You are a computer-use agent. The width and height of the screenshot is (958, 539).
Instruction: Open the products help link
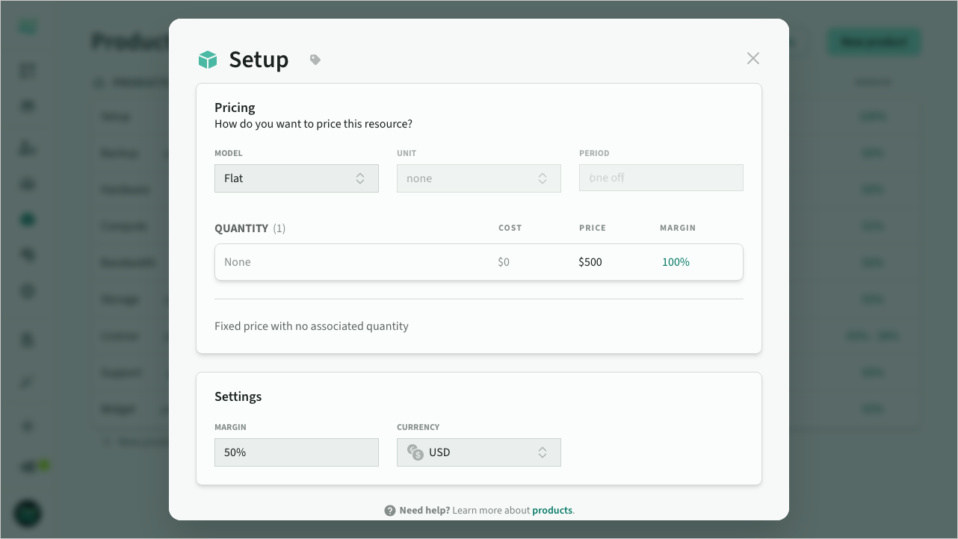click(x=552, y=511)
